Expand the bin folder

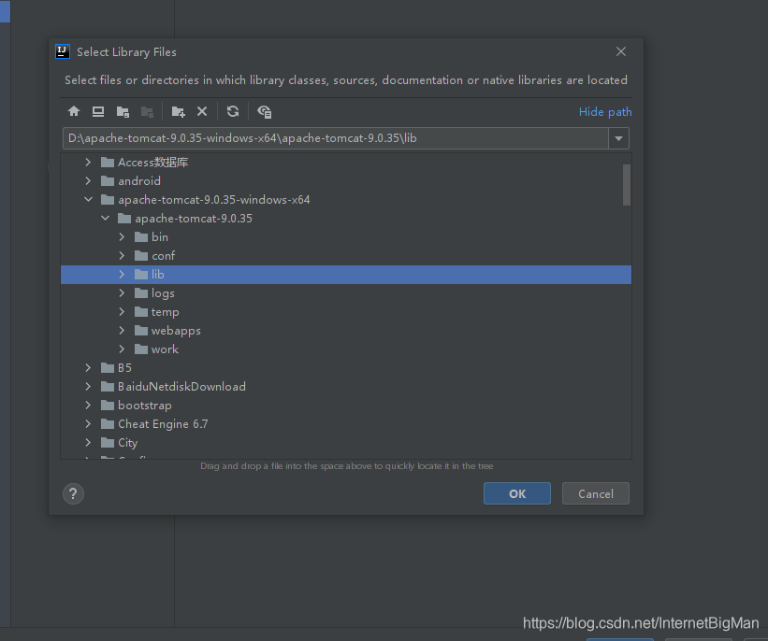coord(122,236)
